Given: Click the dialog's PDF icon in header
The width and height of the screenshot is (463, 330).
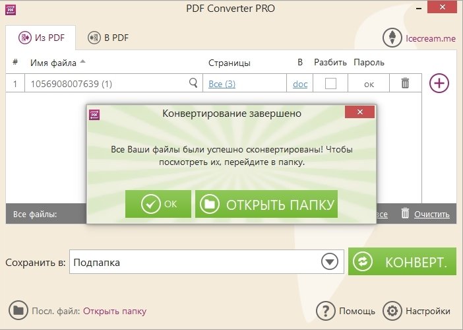Looking at the screenshot, I should pos(94,115).
